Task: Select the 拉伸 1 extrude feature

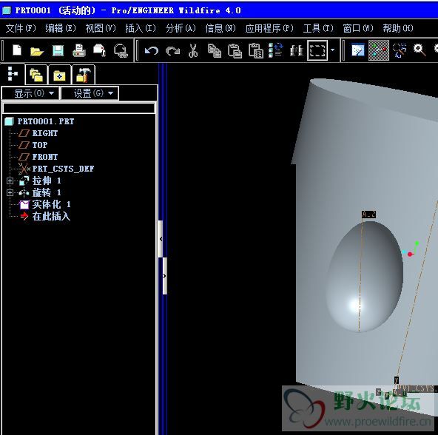Action: (x=47, y=181)
